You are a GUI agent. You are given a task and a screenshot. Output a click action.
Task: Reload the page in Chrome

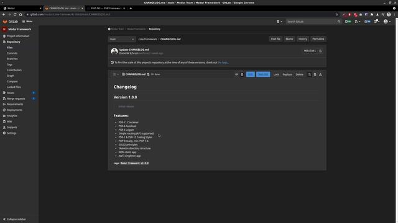[15, 15]
